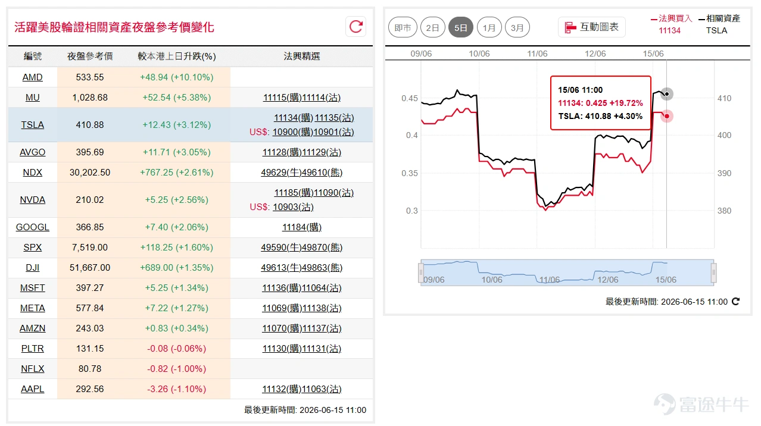Image resolution: width=761 pixels, height=426 pixels.
Task: Open AVGO call warrant 11128(購)
Action: tap(282, 152)
